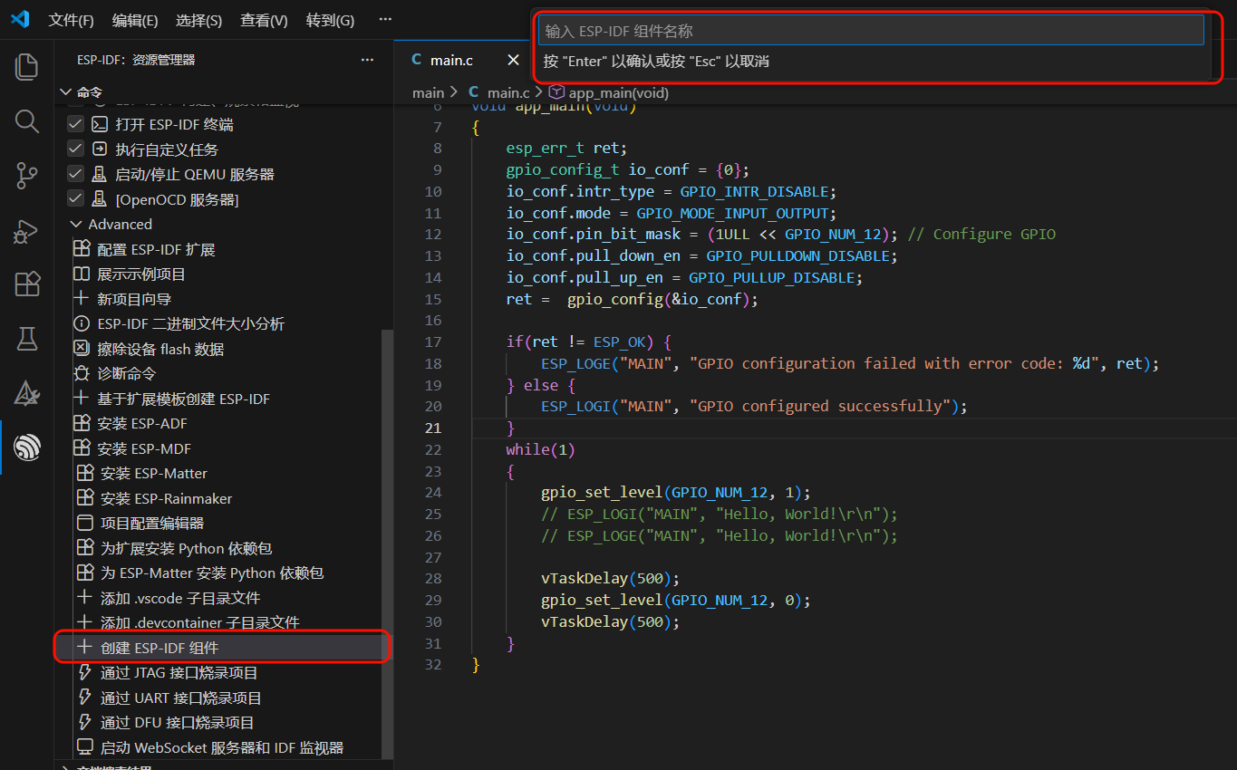Toggle checkbox for 启动/停止 QEMU 服务器

76,174
